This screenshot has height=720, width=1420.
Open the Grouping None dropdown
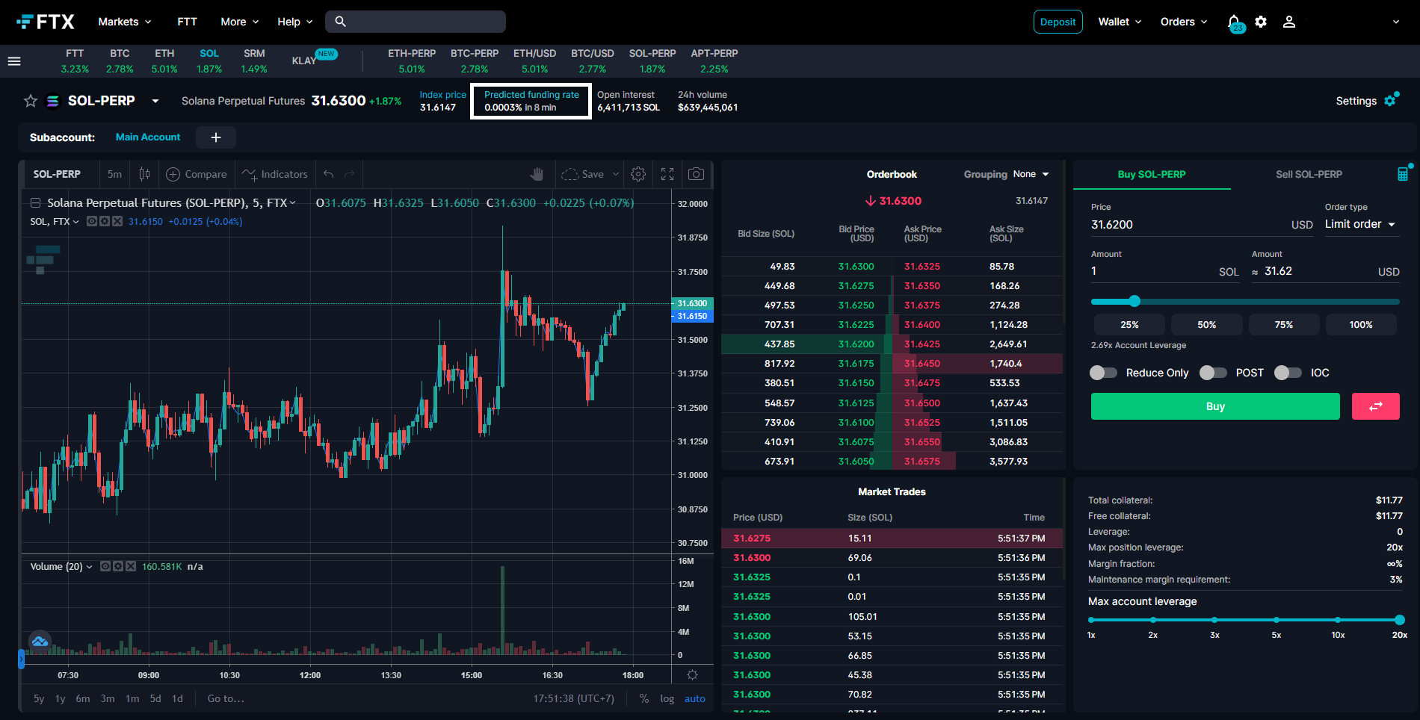click(x=1031, y=174)
